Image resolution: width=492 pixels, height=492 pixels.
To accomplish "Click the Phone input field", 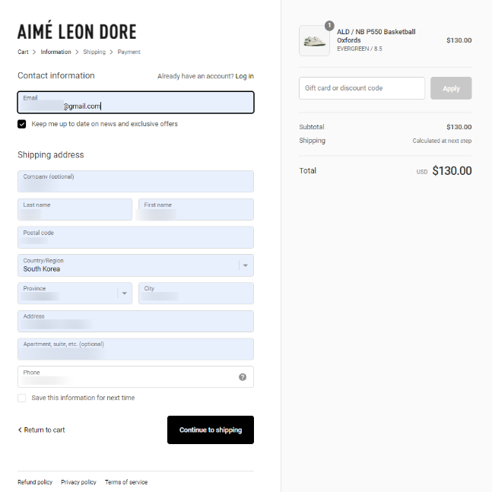I will 135,377.
